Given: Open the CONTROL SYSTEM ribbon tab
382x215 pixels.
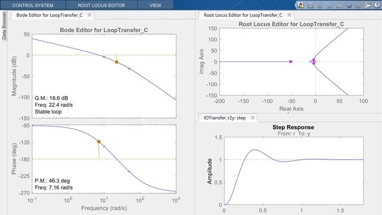Looking at the screenshot, I should pos(33,5).
